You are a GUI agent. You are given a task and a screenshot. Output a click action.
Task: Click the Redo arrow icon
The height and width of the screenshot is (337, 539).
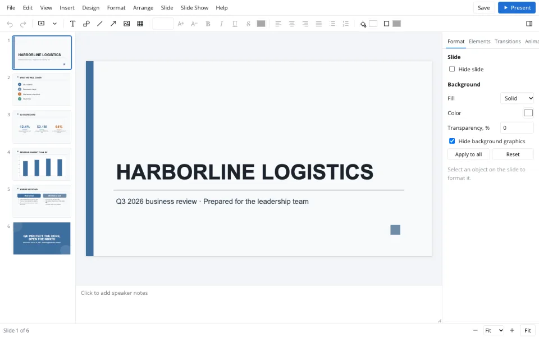(x=23, y=24)
